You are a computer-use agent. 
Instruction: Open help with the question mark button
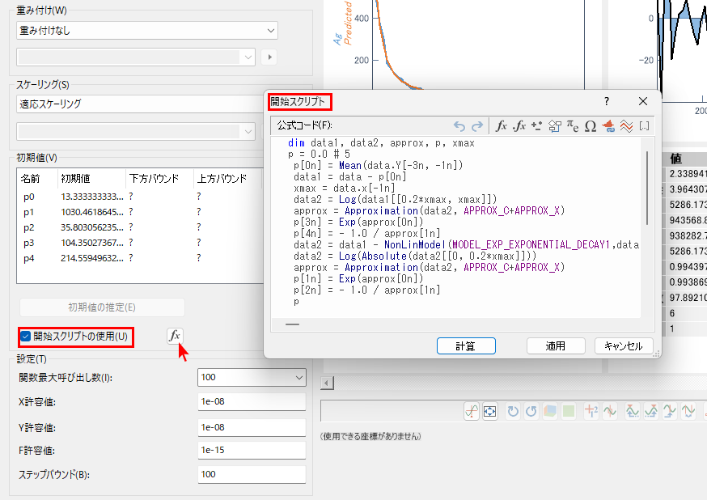(607, 101)
